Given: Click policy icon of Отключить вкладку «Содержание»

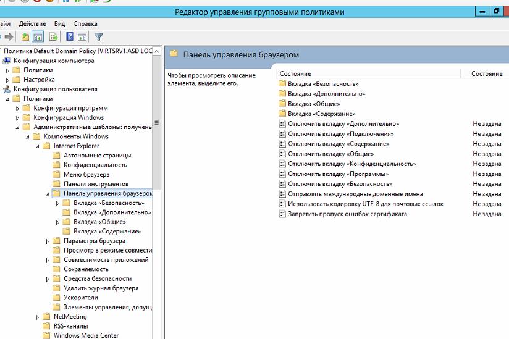Looking at the screenshot, I should pos(282,144).
